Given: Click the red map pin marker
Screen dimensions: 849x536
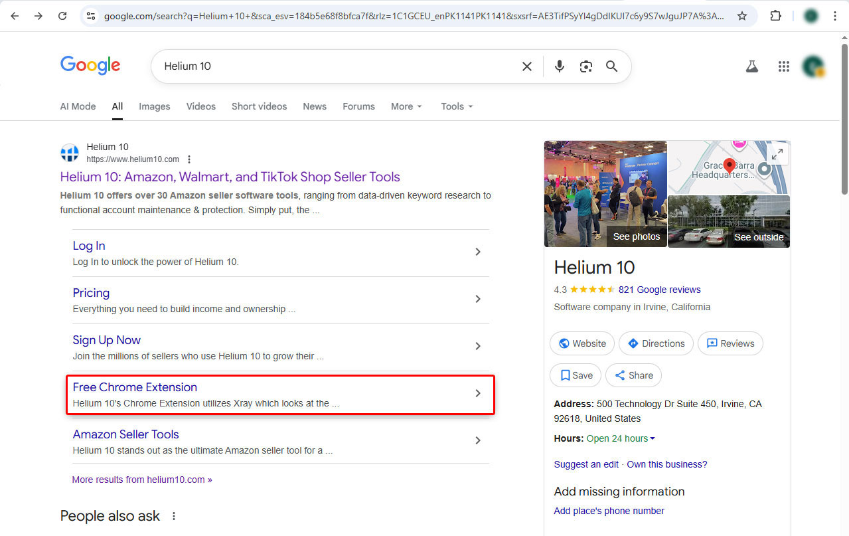Looking at the screenshot, I should pyautogui.click(x=729, y=166).
